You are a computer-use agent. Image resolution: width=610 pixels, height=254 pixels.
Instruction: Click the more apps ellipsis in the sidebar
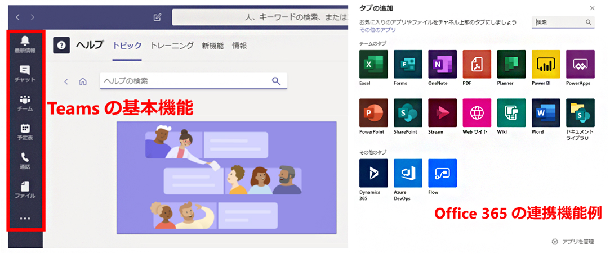coord(25,219)
